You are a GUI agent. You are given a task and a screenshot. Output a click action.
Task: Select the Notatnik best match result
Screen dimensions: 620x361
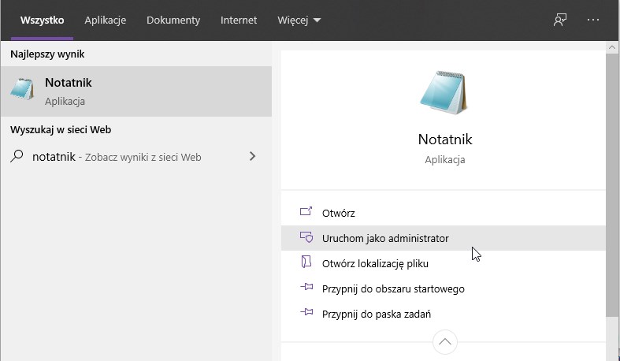136,91
